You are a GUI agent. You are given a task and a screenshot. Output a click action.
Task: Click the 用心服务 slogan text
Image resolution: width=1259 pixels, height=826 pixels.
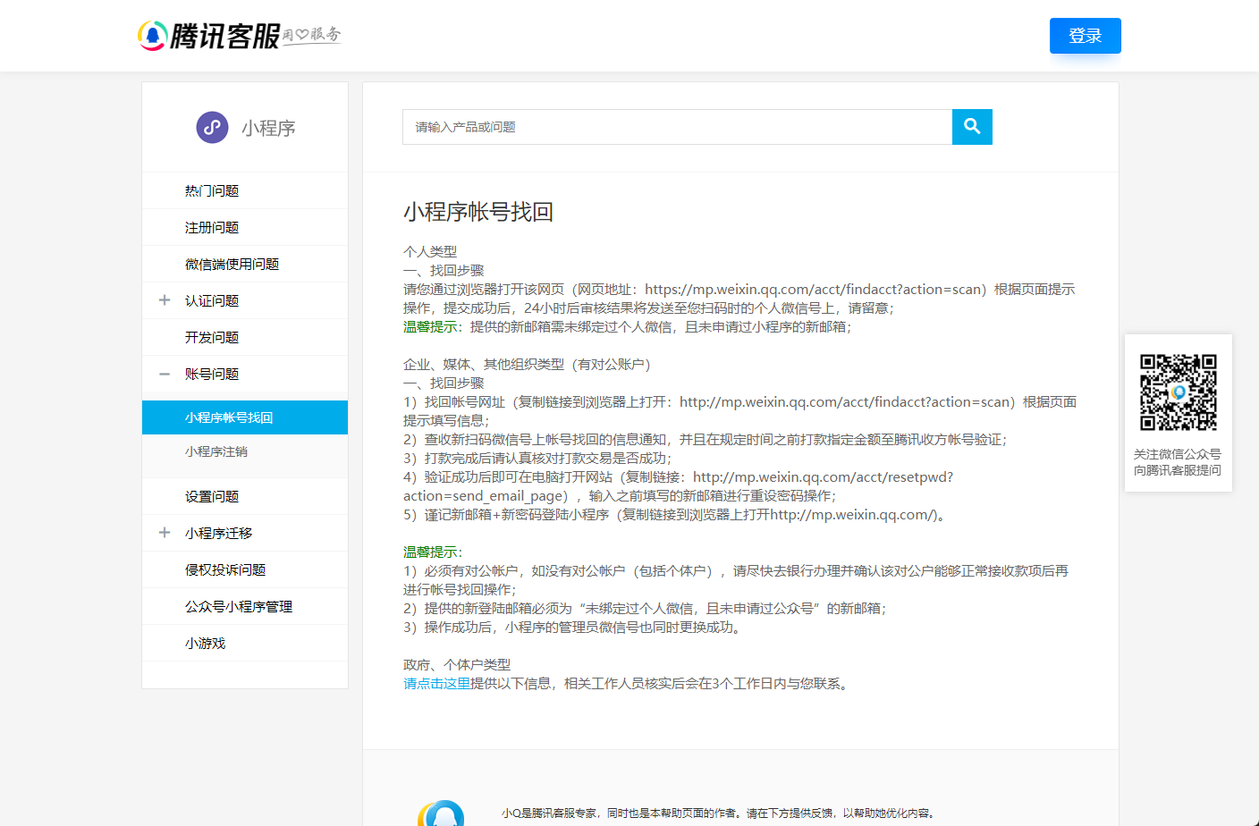click(x=312, y=34)
